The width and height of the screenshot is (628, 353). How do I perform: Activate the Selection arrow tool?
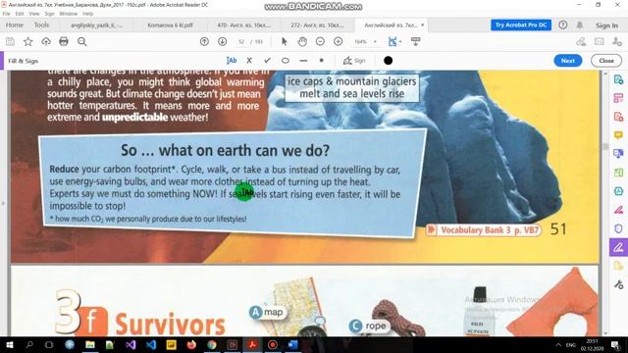click(x=285, y=41)
